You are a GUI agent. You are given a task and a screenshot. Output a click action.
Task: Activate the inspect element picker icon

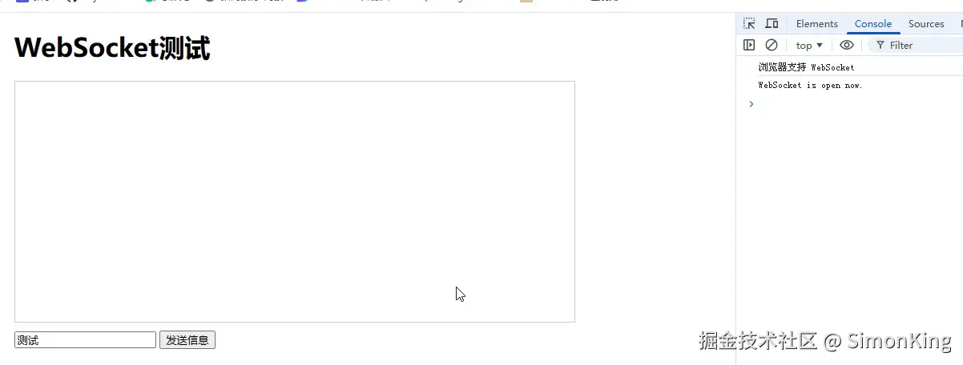[x=749, y=24]
